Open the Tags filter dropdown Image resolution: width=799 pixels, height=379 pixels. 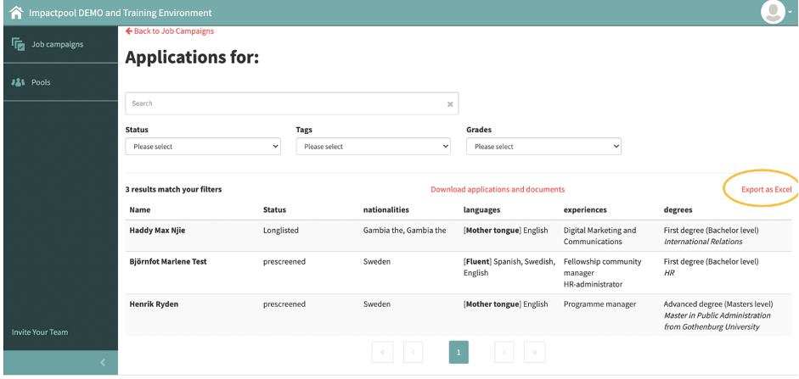coord(374,147)
